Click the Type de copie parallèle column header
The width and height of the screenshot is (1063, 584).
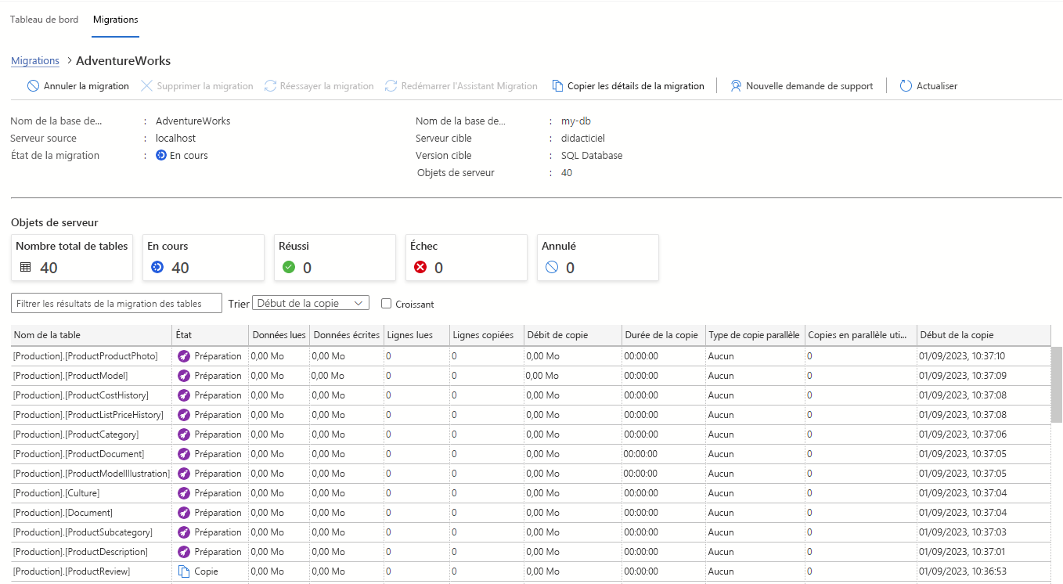(754, 335)
